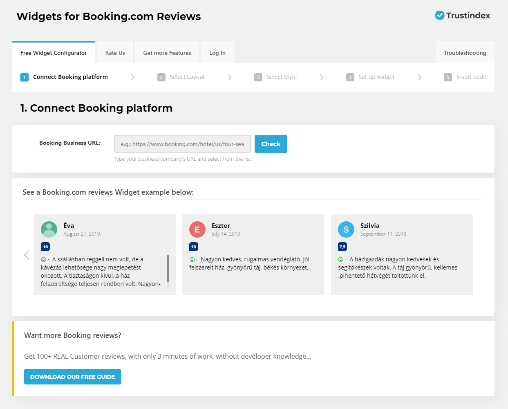Click the 10 rating badge on Eszter's review
This screenshot has height=409, width=508.
(194, 247)
